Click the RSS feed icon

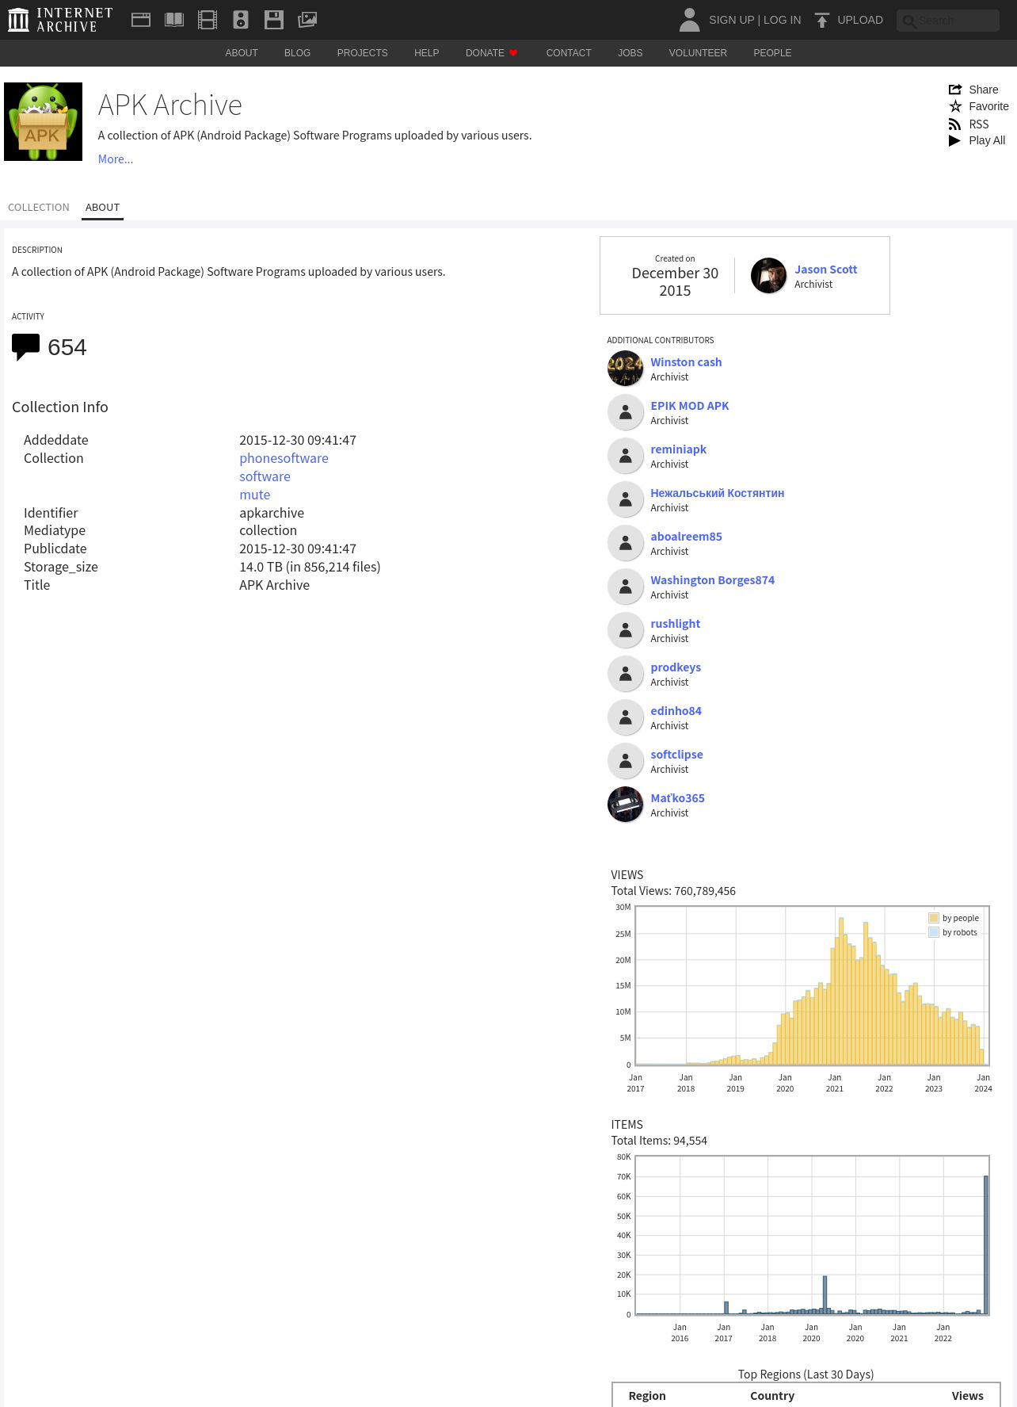point(955,124)
